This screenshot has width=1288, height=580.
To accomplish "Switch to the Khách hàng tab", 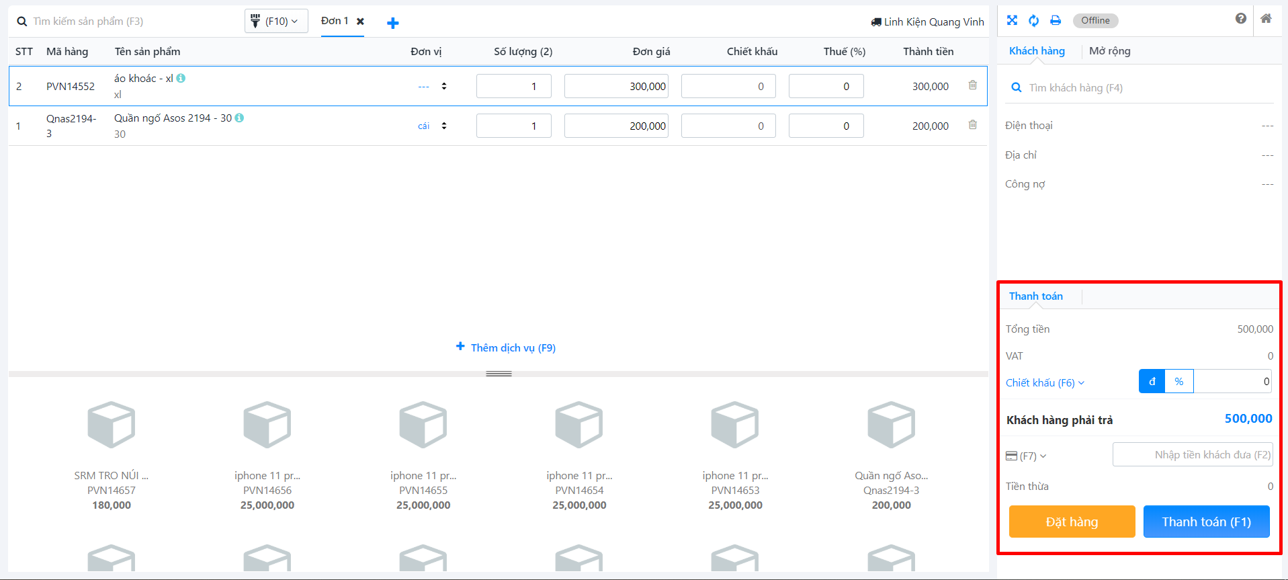I will click(x=1037, y=51).
